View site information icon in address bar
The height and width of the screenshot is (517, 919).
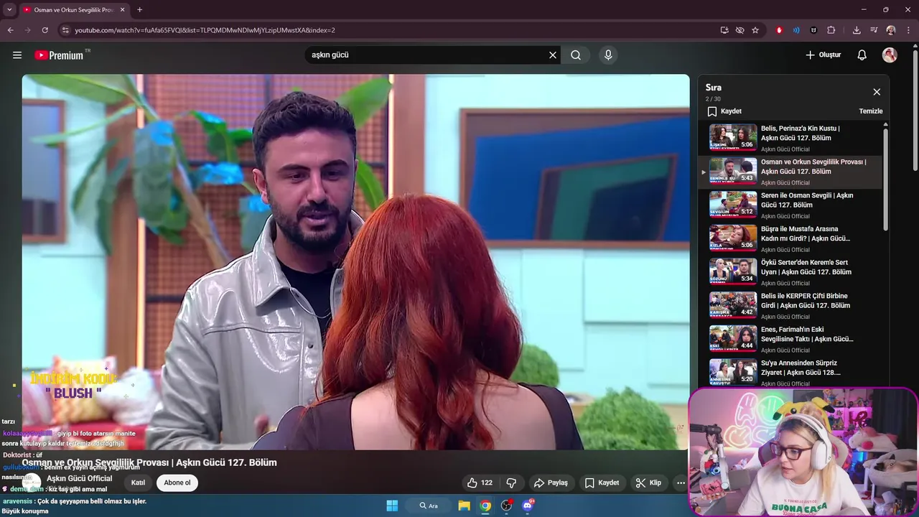click(x=65, y=30)
